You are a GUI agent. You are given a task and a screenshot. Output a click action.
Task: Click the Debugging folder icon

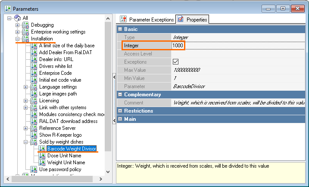[25, 25]
